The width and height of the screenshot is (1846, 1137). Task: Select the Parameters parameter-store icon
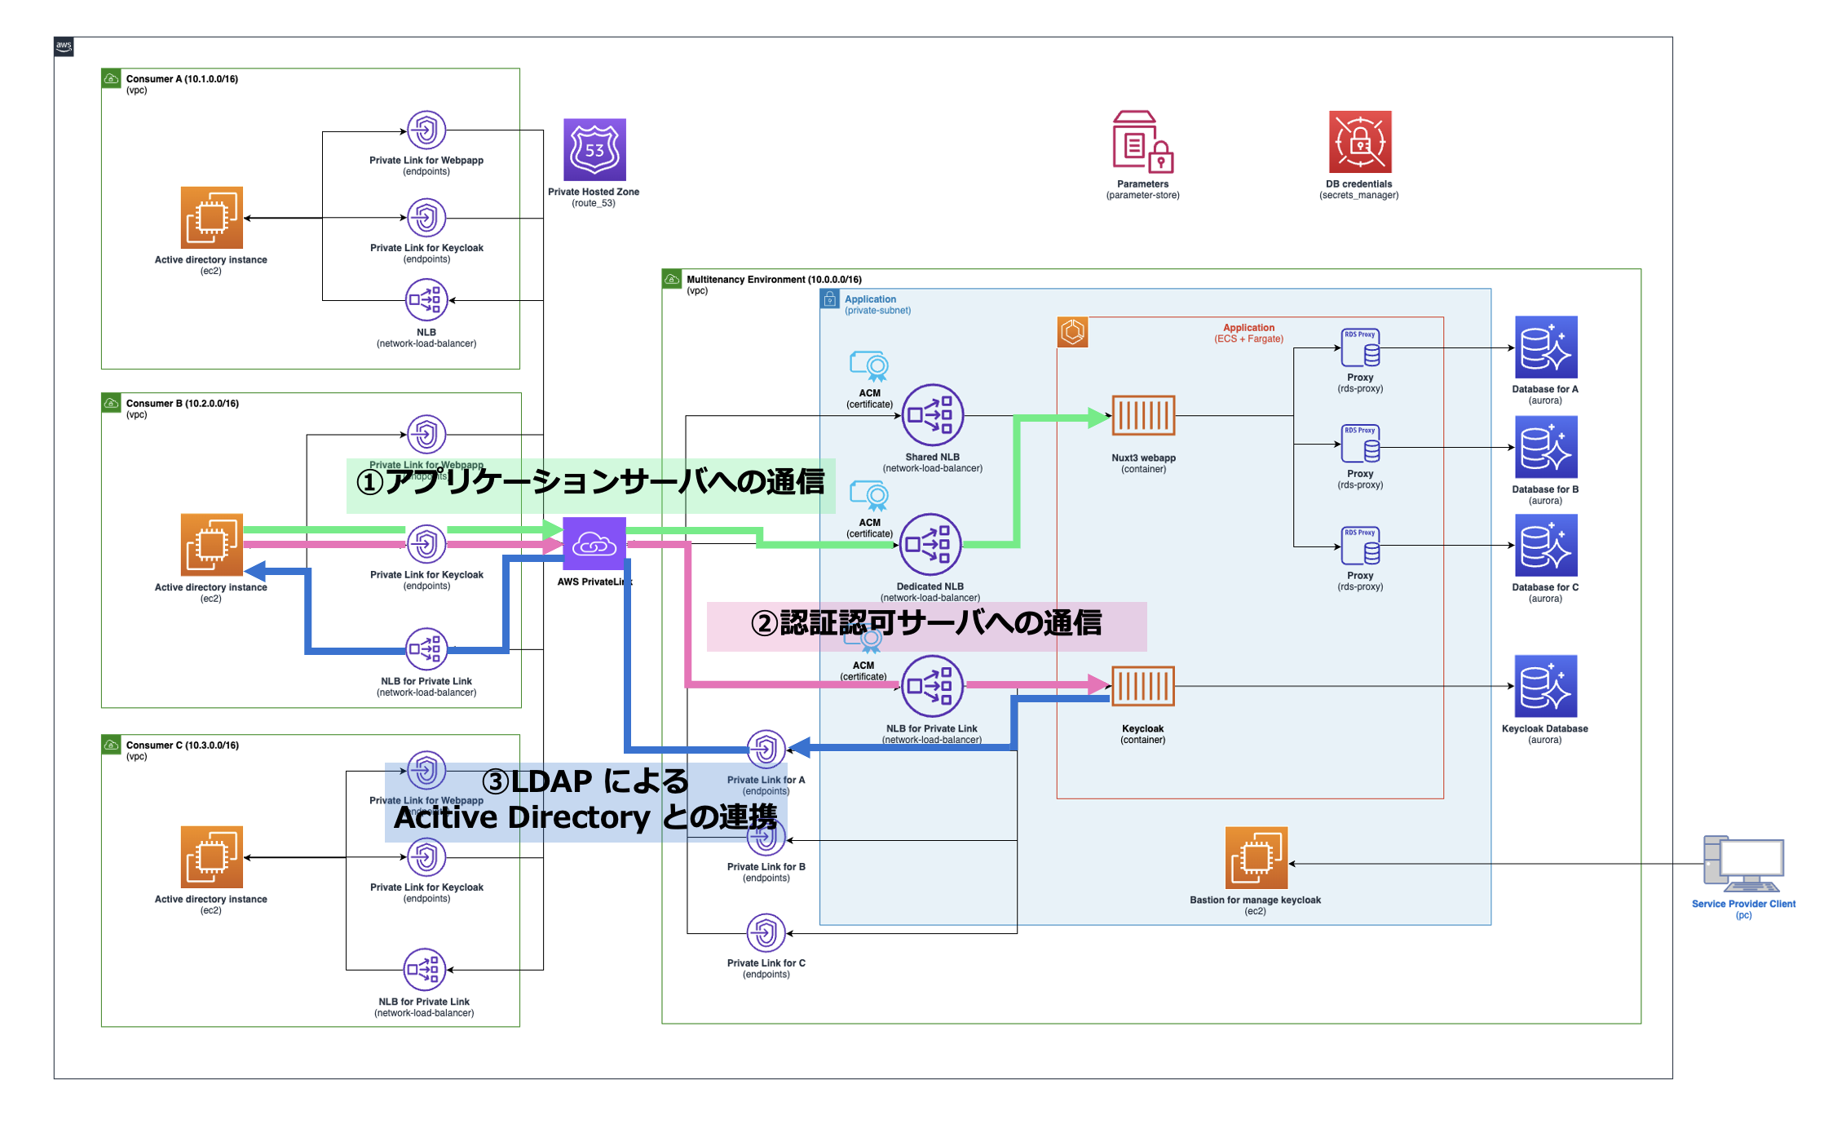(x=1142, y=142)
